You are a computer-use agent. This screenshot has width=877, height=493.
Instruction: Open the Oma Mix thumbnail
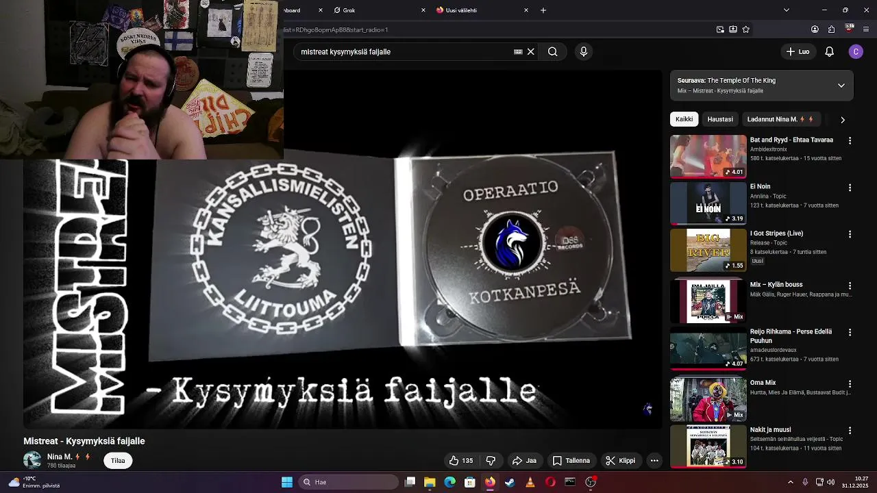[x=708, y=399]
